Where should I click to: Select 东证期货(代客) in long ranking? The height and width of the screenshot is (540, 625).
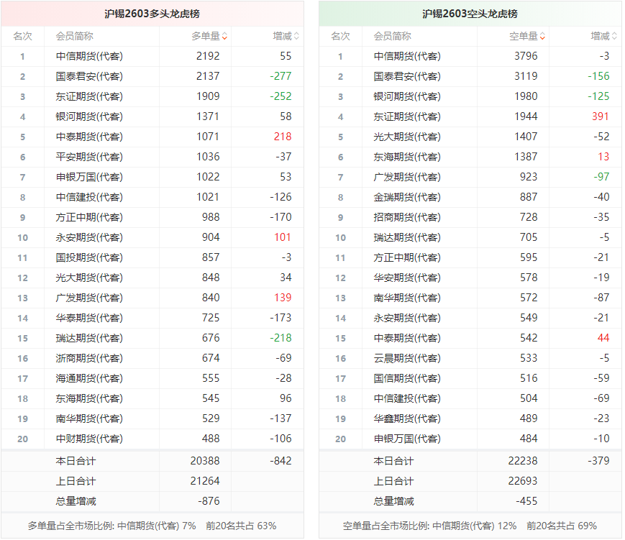click(x=89, y=96)
